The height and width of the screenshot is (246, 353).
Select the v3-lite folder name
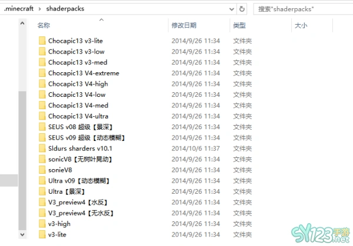pos(57,235)
